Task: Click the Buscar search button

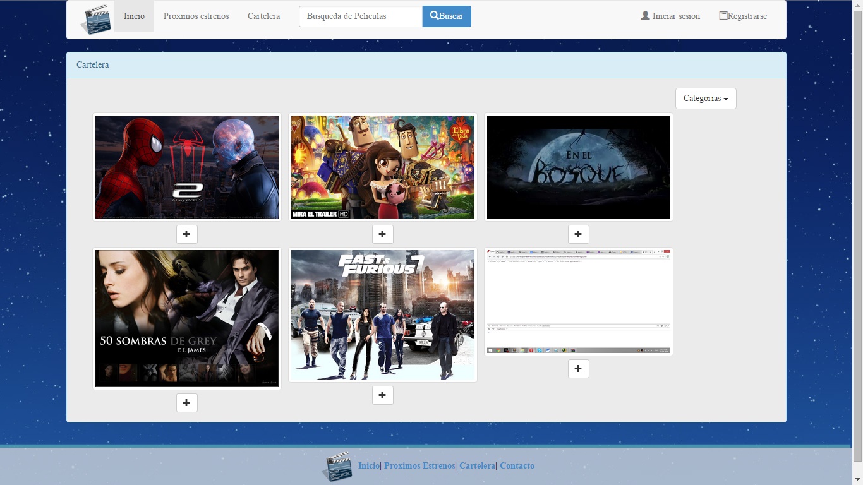Action: [447, 16]
